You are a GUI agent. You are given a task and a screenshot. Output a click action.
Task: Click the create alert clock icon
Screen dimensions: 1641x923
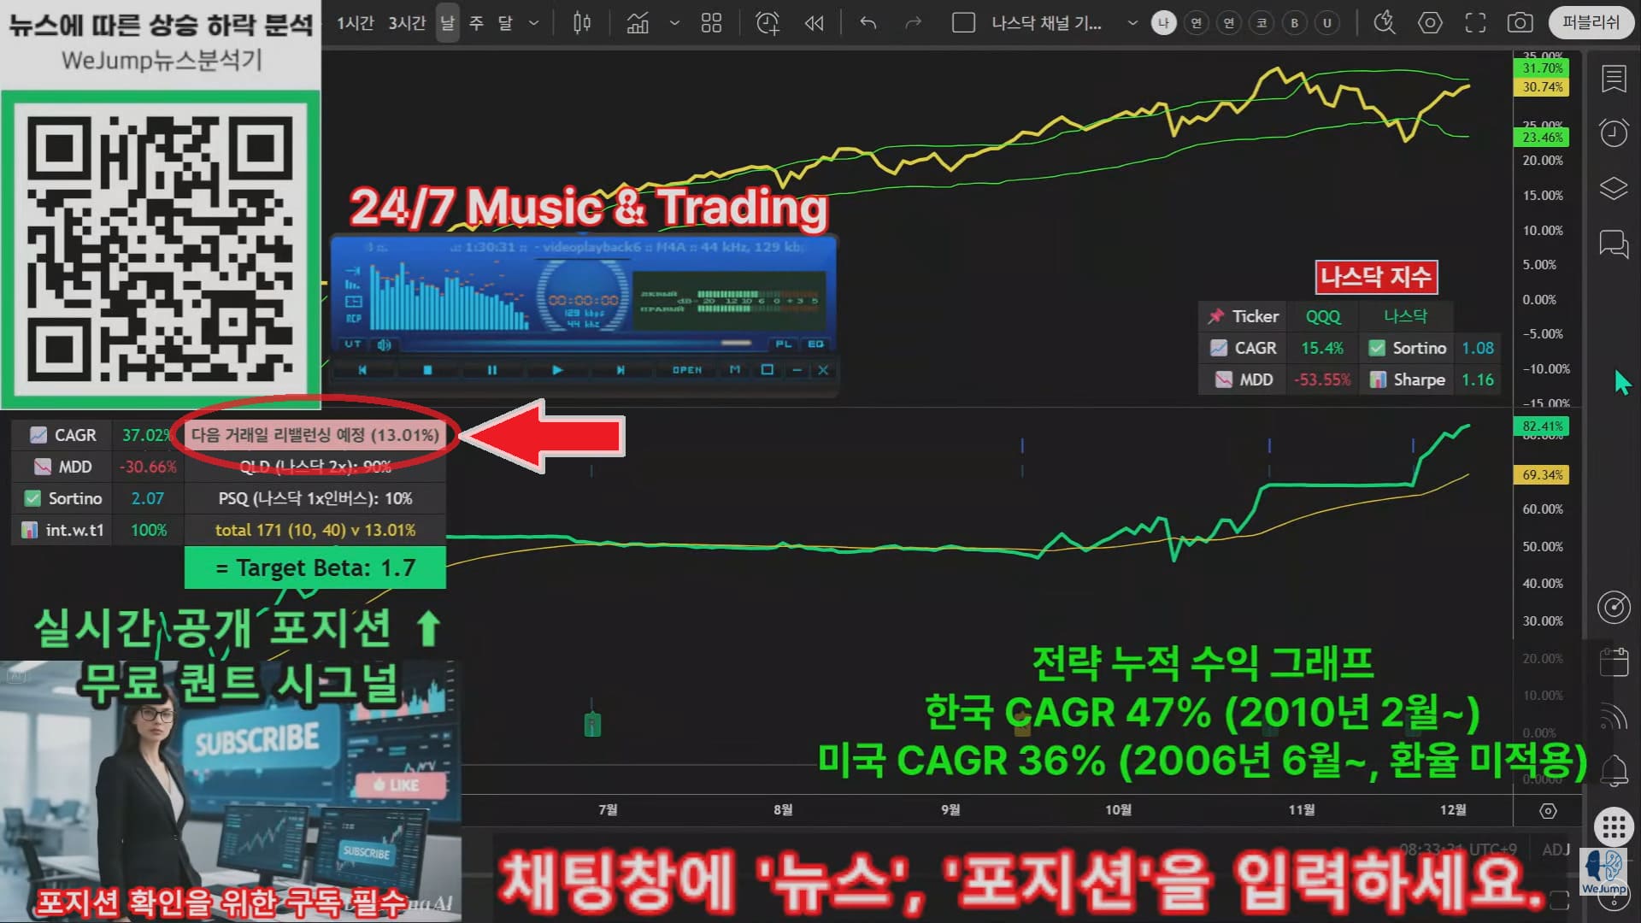(768, 23)
